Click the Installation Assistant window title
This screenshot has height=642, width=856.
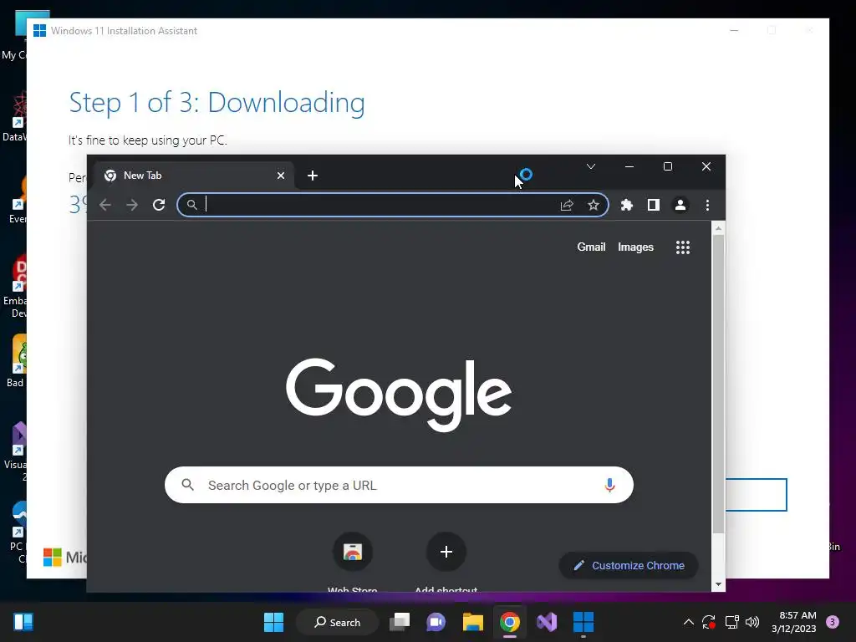[x=124, y=31]
